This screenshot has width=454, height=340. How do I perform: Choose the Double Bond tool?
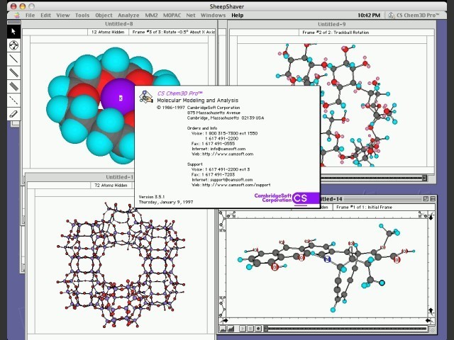pos(13,72)
